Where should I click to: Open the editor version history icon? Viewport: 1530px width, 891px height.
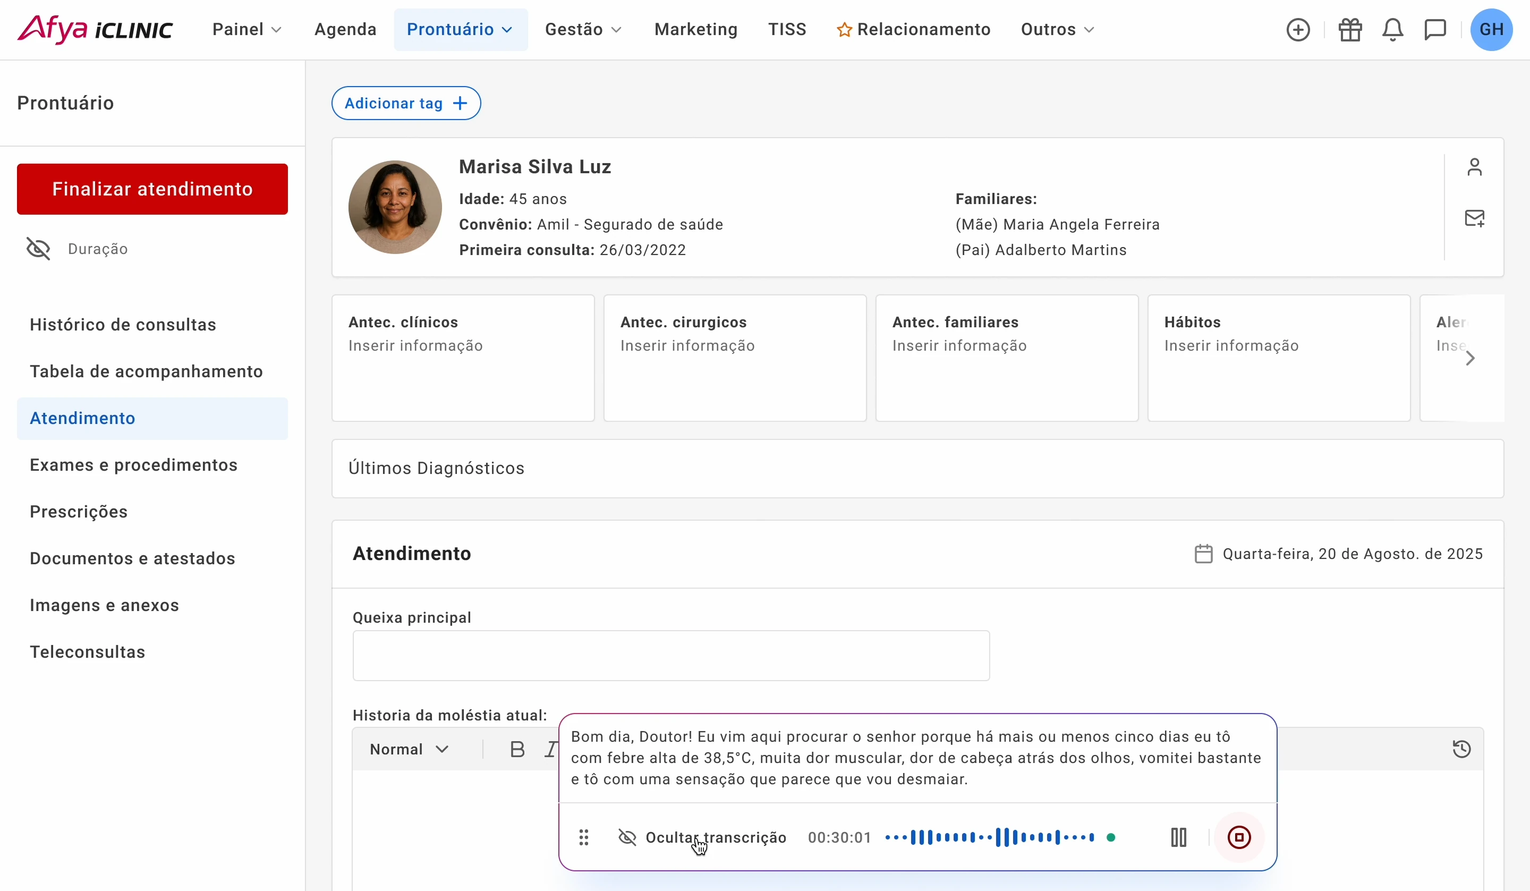pyautogui.click(x=1462, y=749)
